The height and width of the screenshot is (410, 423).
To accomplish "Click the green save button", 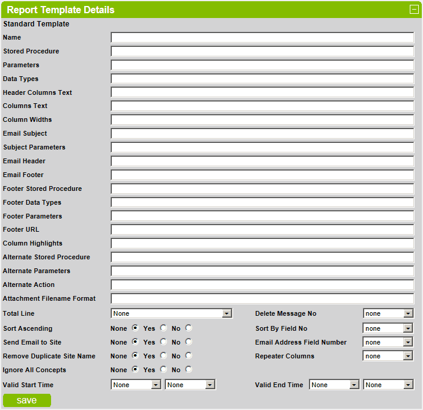I will [27, 400].
